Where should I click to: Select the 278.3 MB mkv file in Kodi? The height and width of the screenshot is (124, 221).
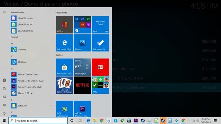click(x=166, y=60)
